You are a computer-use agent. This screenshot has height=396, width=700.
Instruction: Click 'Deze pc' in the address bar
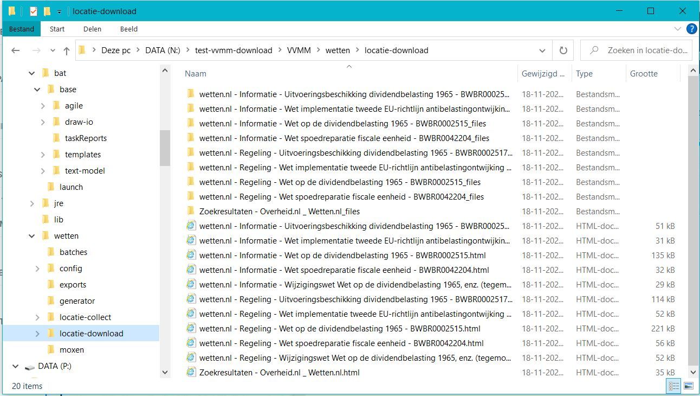click(116, 50)
